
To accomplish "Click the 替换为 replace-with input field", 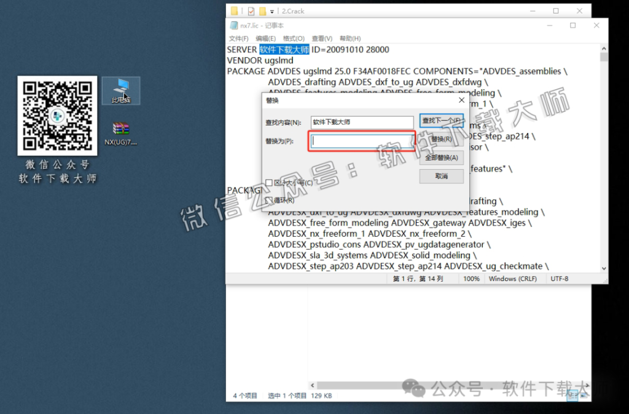I will pos(362,141).
